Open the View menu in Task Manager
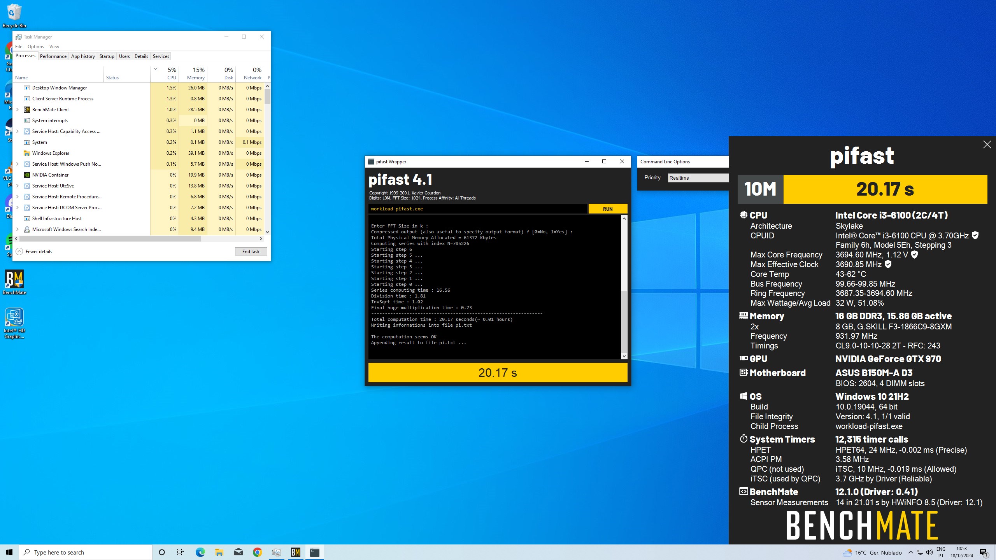This screenshot has width=996, height=560. 54,47
